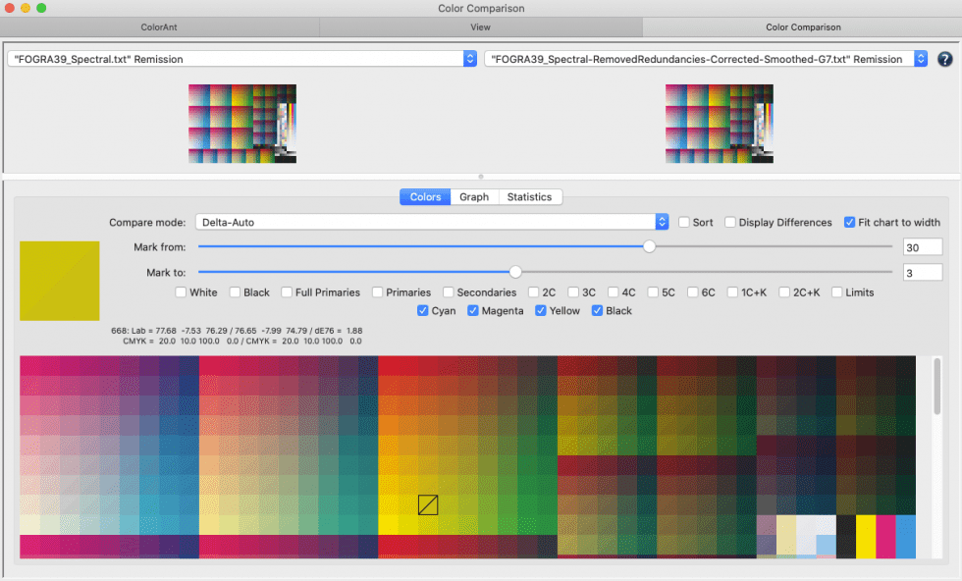Enable the 4C filter checkbox

coord(613,291)
